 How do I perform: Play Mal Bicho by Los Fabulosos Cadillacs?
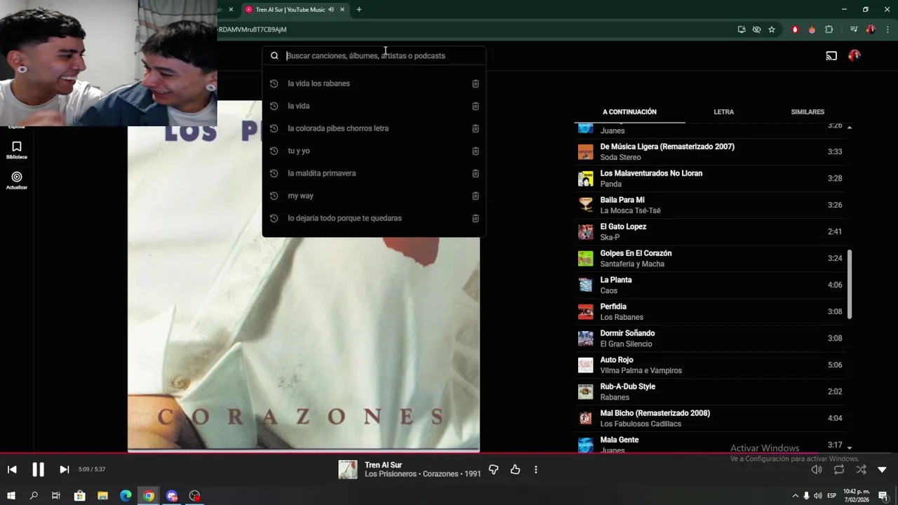pos(710,418)
